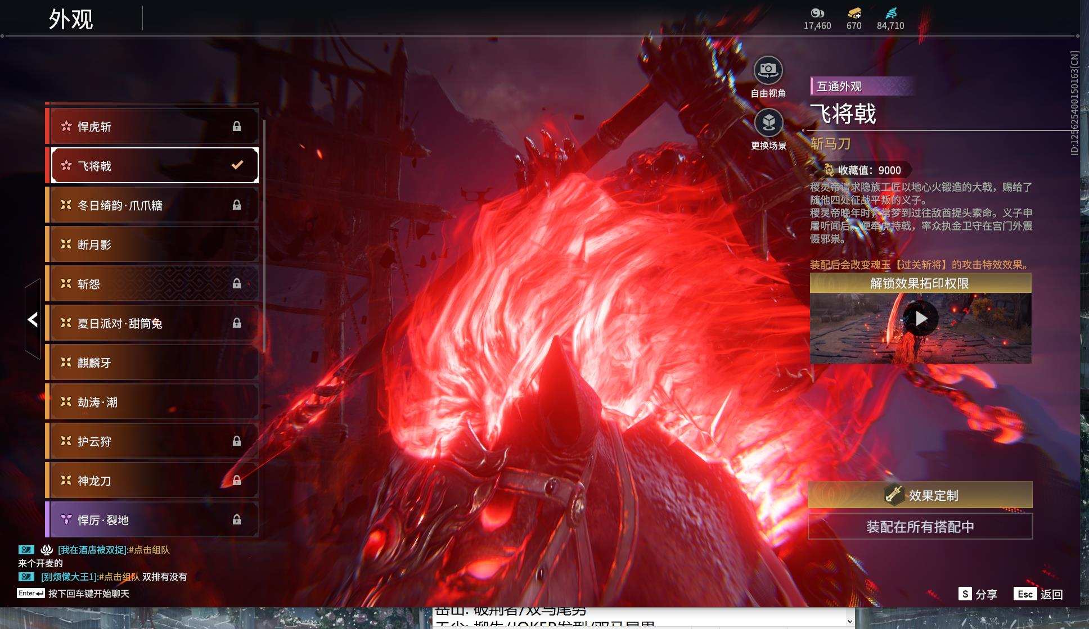1089x629 pixels.
Task: Click player name 我在酒店被双捉 in chat
Action: pyautogui.click(x=93, y=550)
